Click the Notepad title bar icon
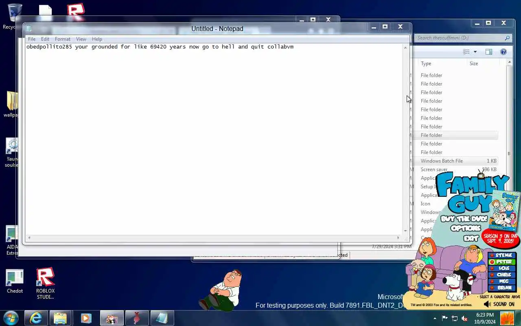Viewport: 521px width, 326px height. tap(29, 29)
